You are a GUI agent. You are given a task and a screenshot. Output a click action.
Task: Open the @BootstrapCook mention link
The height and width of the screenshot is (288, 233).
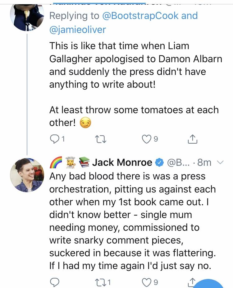coord(140,16)
